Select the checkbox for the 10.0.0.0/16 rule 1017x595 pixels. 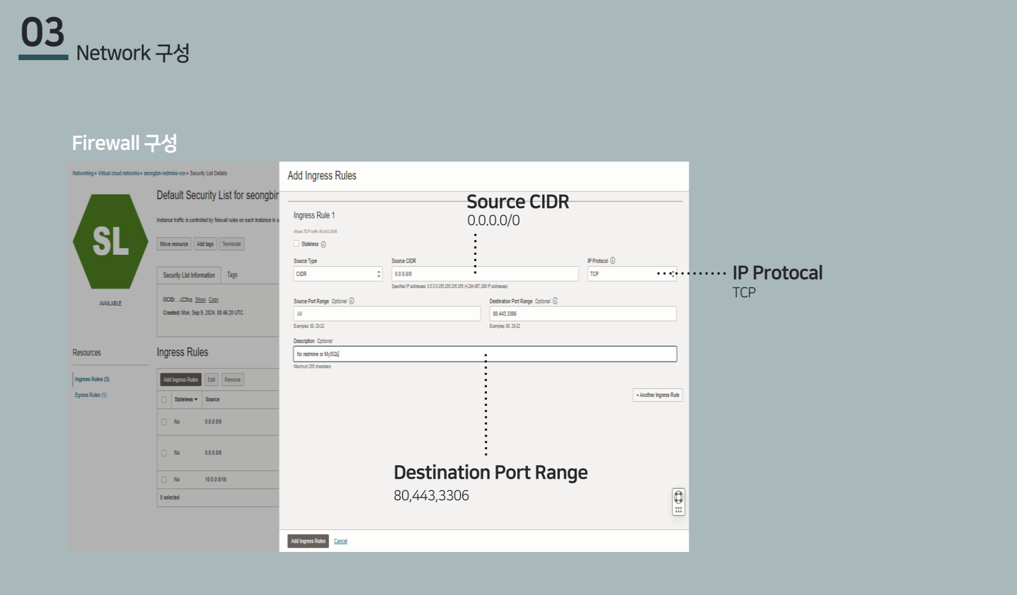coord(164,480)
